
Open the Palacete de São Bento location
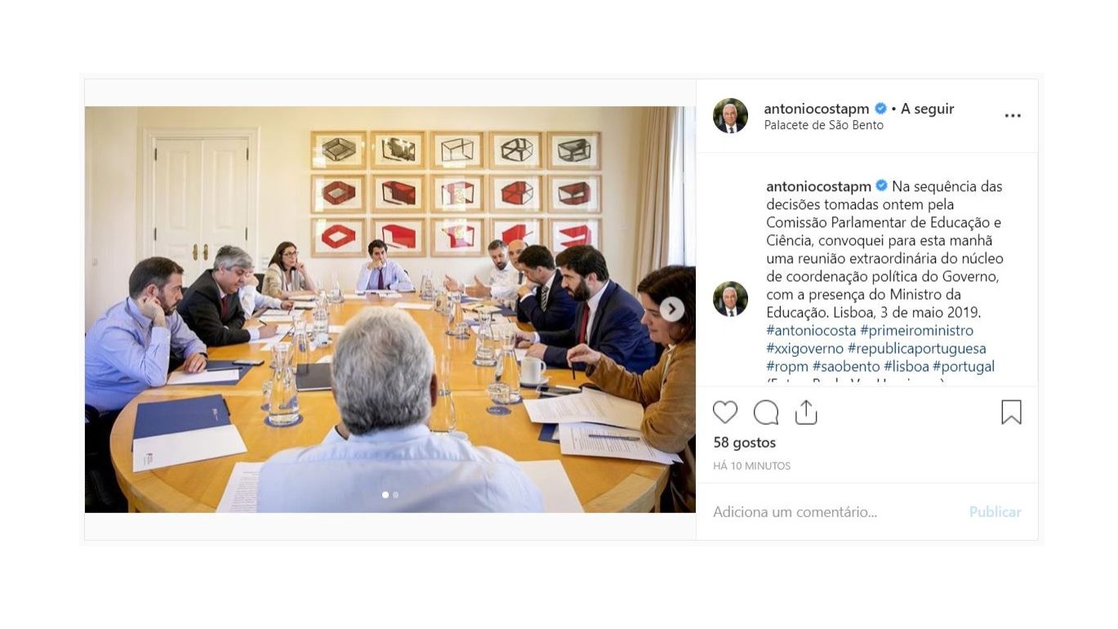pyautogui.click(x=823, y=126)
